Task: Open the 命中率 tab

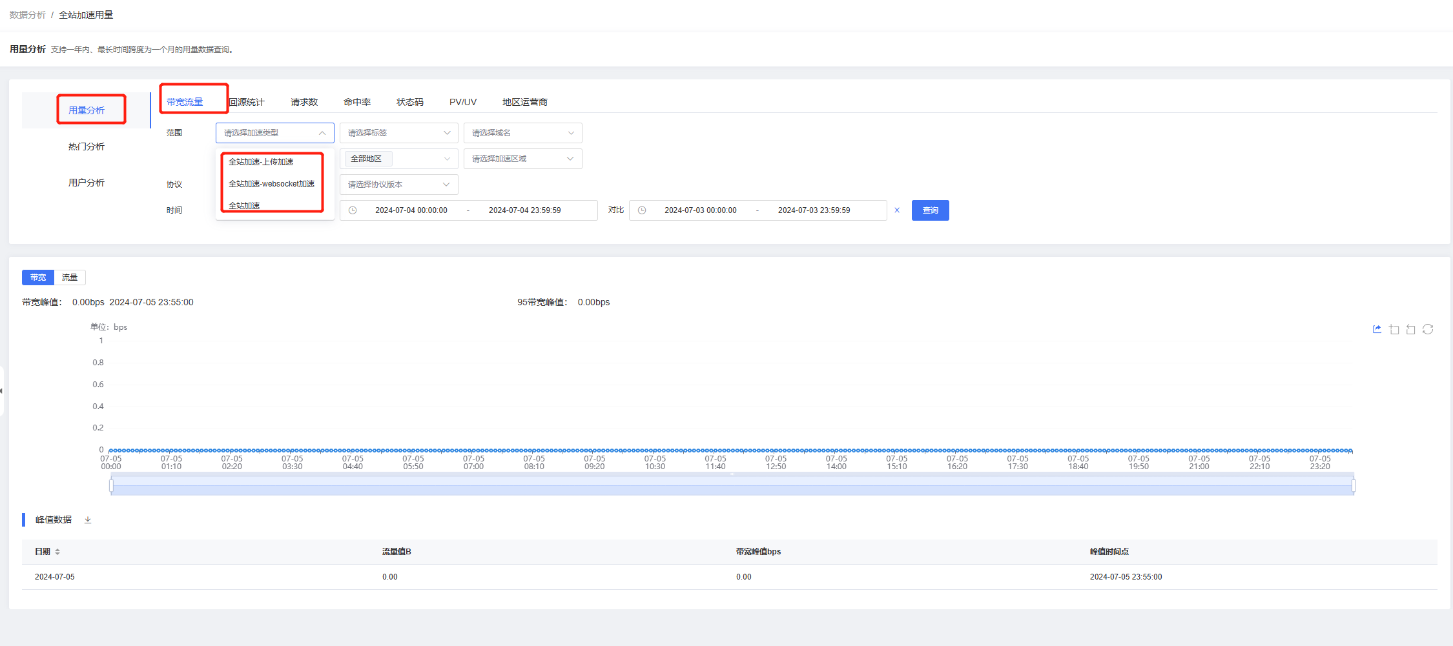Action: tap(357, 102)
